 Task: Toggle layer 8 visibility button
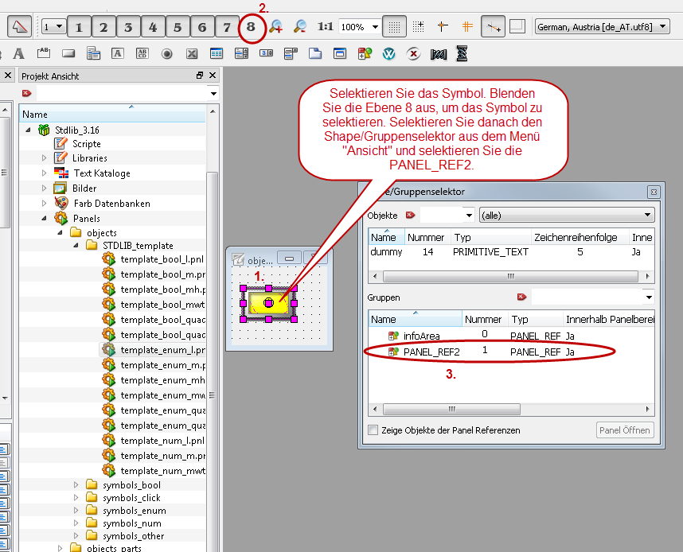click(252, 27)
